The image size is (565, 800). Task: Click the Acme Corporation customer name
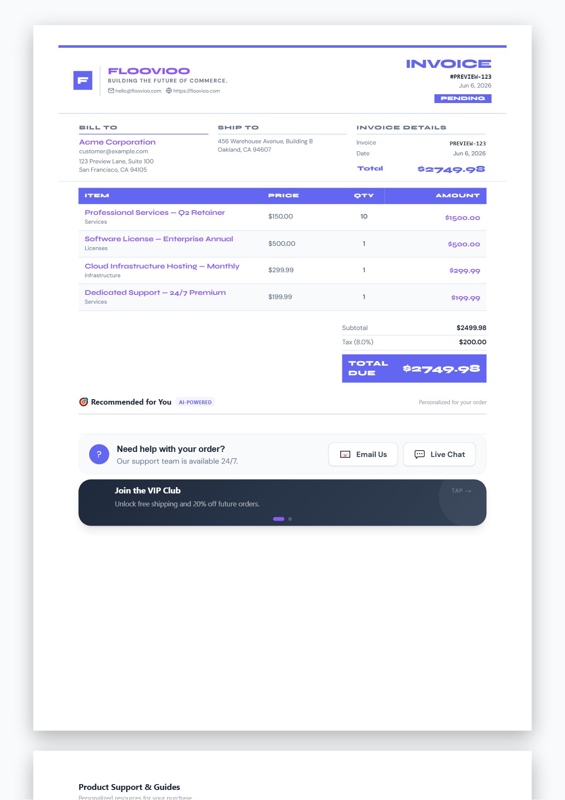[x=117, y=142]
